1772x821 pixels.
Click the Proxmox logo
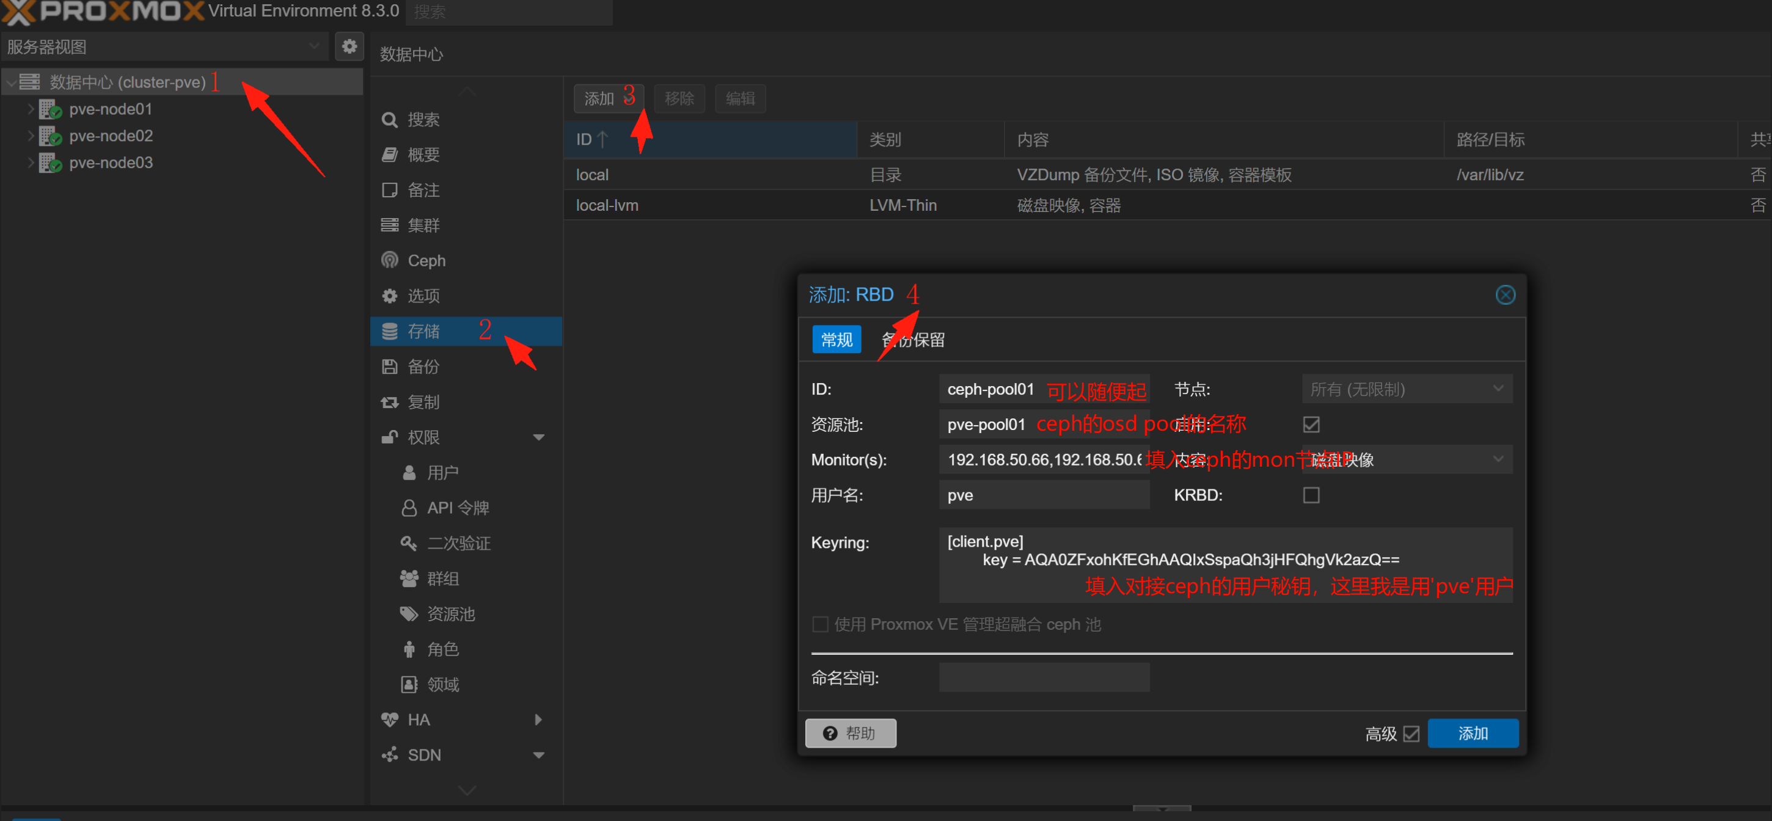point(102,12)
